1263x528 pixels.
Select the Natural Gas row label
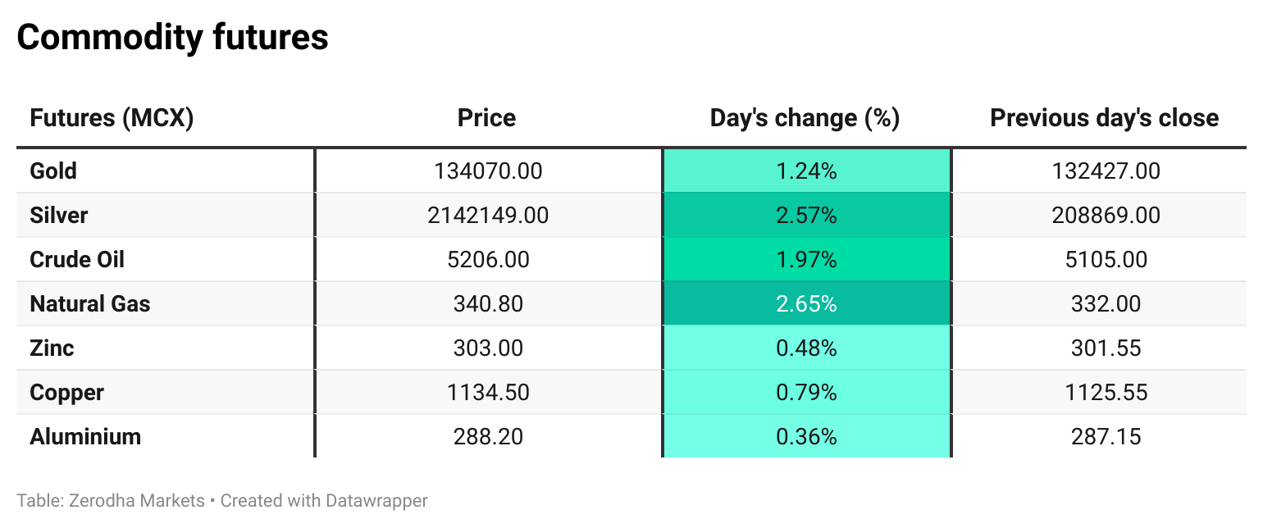click(x=90, y=304)
